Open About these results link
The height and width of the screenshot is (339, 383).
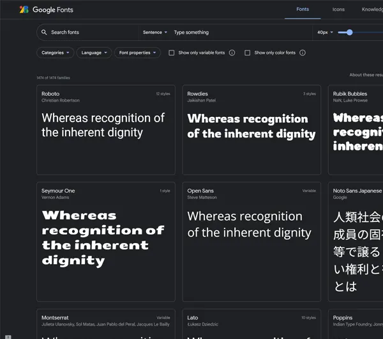[366, 75]
